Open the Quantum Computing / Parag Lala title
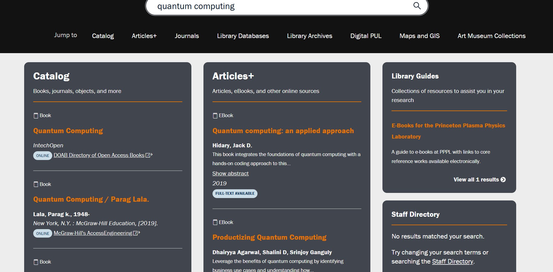The height and width of the screenshot is (272, 553). point(91,199)
